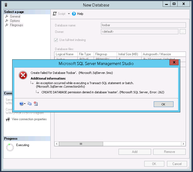Click the 'Create failed for Database' message text

pos(72,73)
